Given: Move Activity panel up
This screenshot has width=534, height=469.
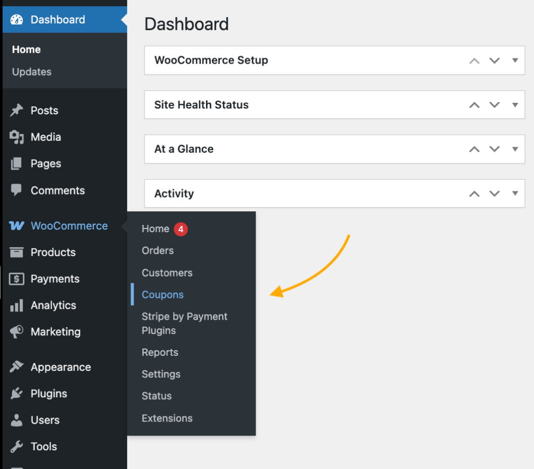Looking at the screenshot, I should tap(474, 194).
